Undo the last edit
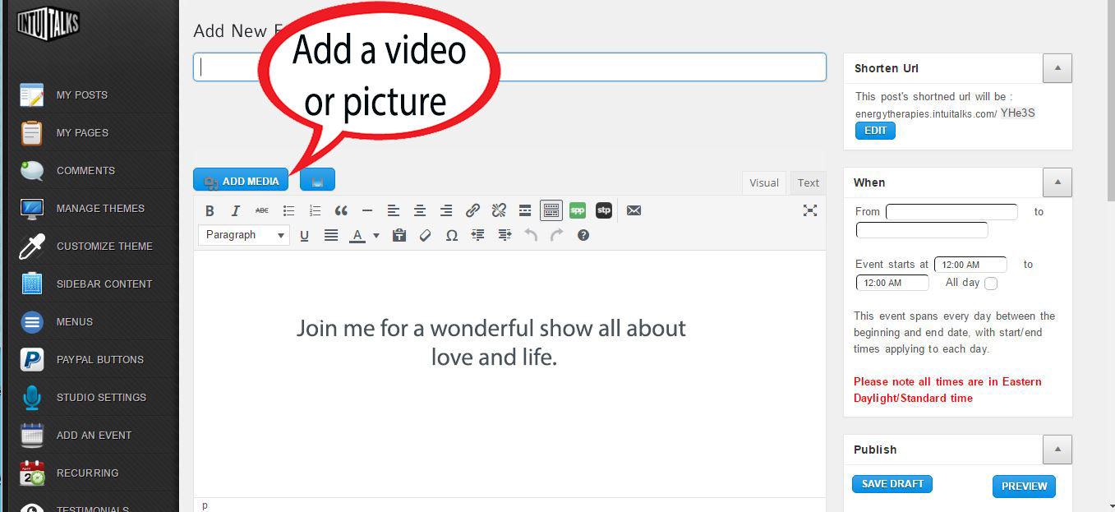 pos(531,235)
